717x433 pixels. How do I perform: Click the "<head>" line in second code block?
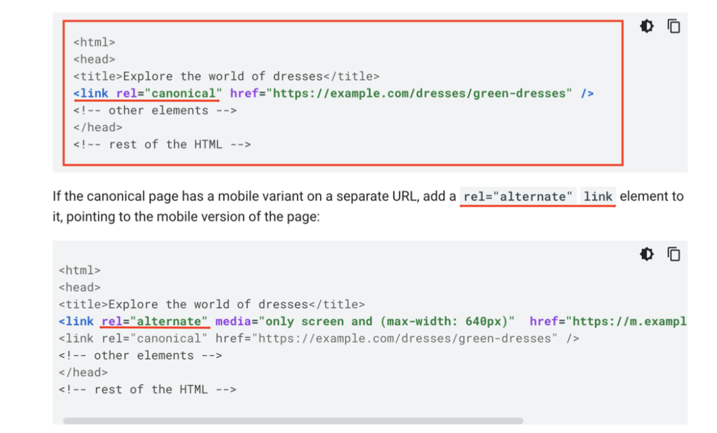click(x=80, y=287)
